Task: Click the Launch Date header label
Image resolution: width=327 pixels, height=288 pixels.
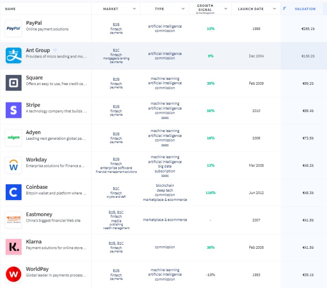Action: click(x=251, y=9)
